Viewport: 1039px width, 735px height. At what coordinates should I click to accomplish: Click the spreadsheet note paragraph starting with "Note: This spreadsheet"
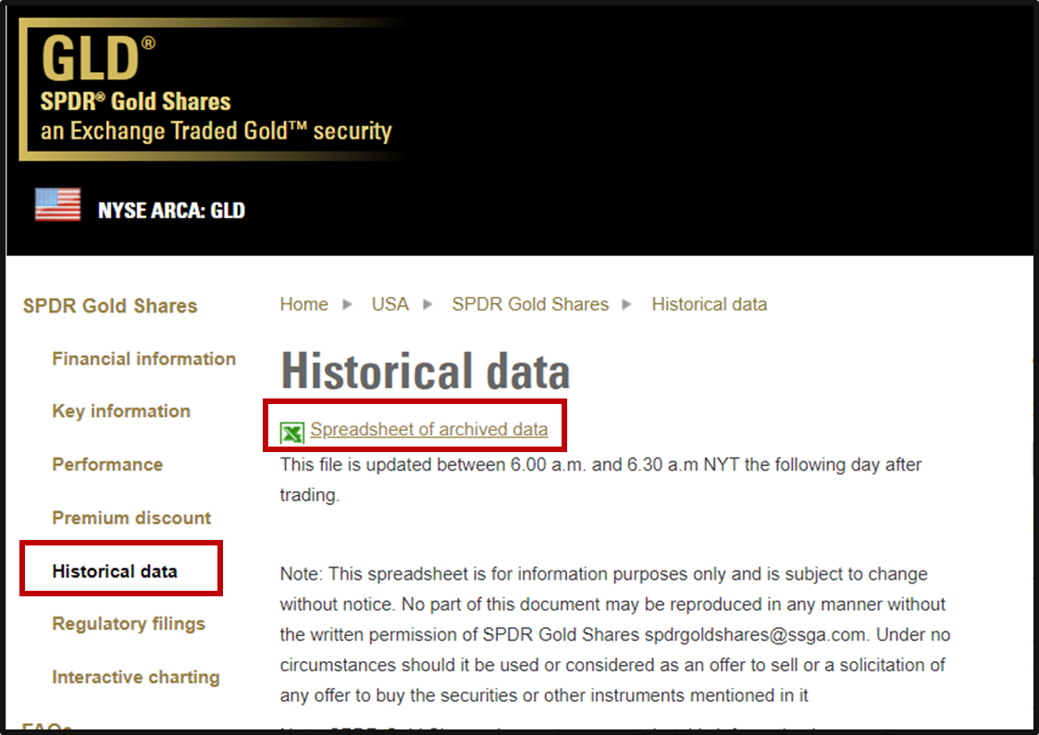(x=615, y=634)
